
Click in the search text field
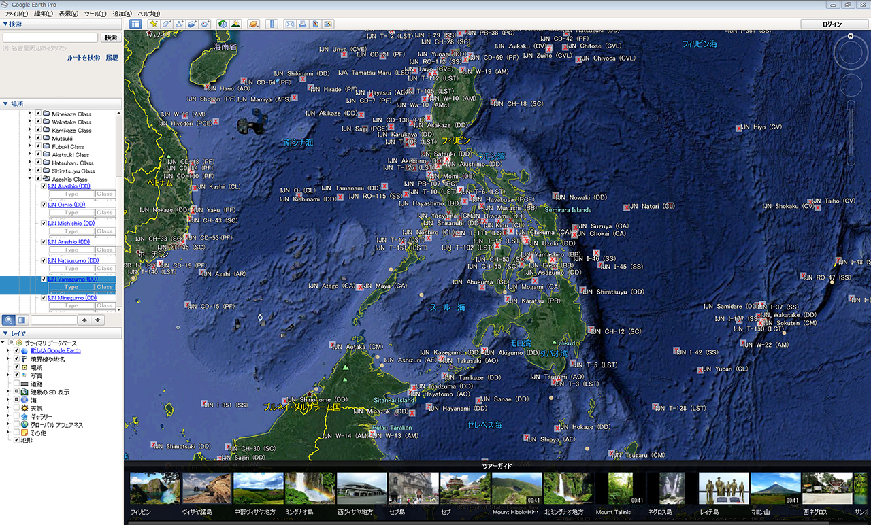click(x=50, y=38)
